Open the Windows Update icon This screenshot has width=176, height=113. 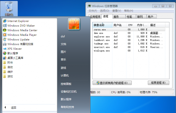pos(5,39)
